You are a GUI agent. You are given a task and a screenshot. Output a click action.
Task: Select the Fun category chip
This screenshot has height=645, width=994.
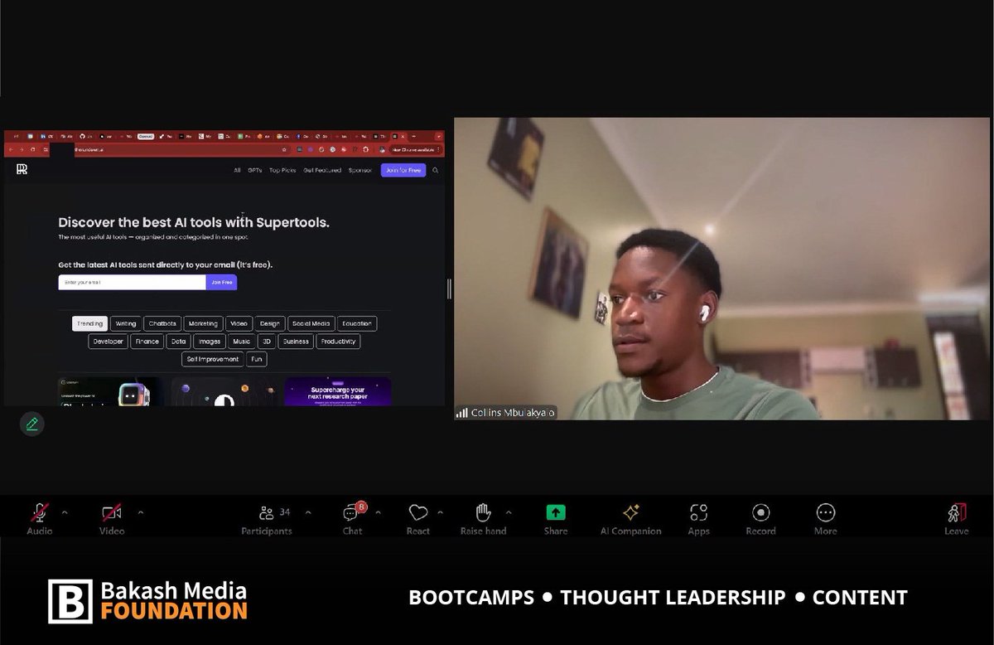257,359
